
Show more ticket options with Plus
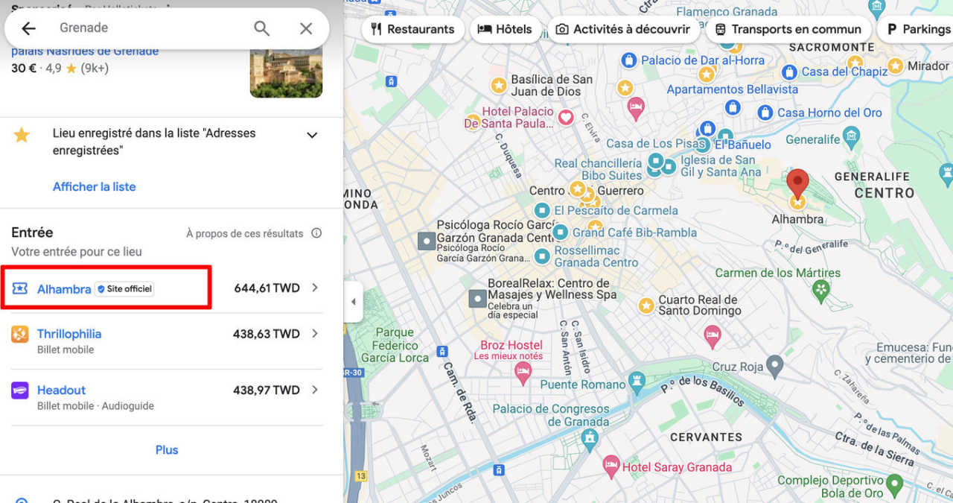[167, 450]
